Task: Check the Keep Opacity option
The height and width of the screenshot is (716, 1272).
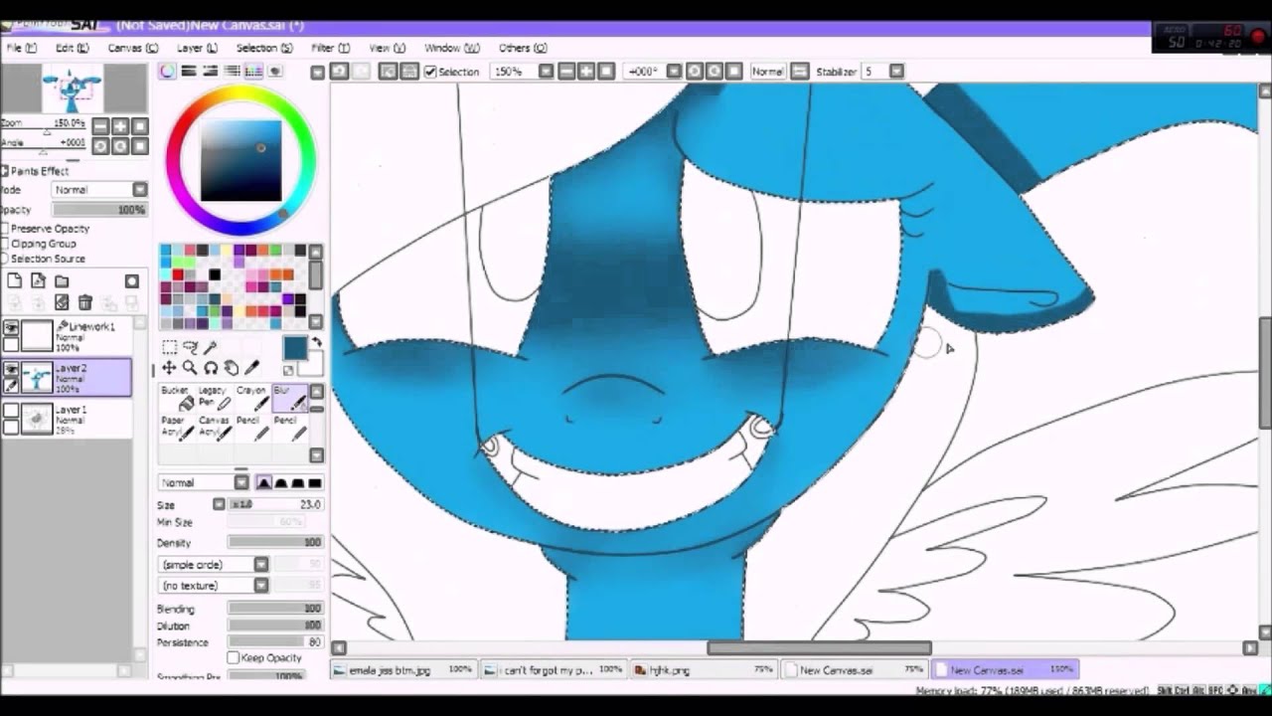Action: [x=234, y=657]
